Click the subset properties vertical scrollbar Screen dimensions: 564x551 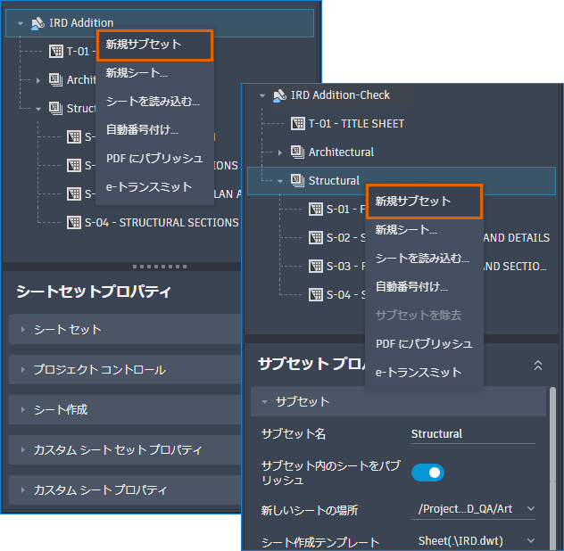pos(553,467)
